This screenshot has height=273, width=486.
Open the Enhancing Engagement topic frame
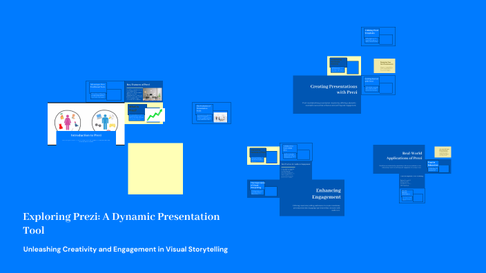312,197
